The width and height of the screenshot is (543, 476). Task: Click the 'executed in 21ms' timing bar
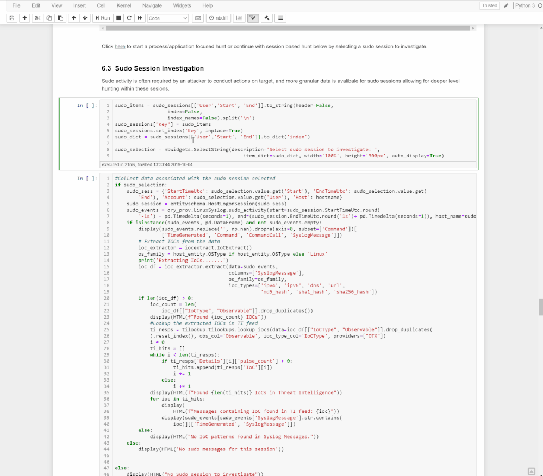[288, 164]
